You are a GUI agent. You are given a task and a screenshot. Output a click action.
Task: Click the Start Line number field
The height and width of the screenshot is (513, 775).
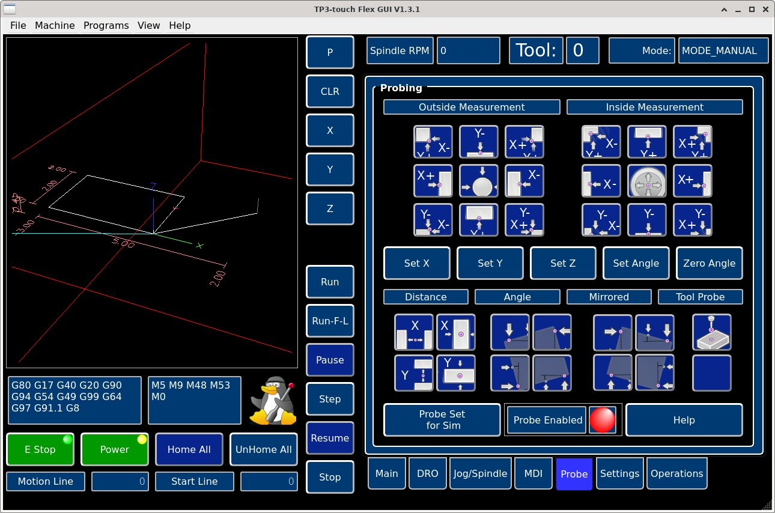click(269, 481)
